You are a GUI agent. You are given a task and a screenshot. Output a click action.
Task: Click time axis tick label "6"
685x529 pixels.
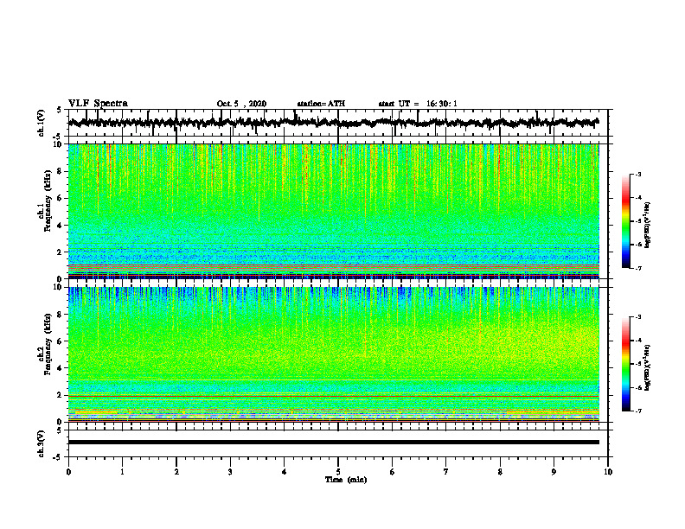click(x=393, y=472)
